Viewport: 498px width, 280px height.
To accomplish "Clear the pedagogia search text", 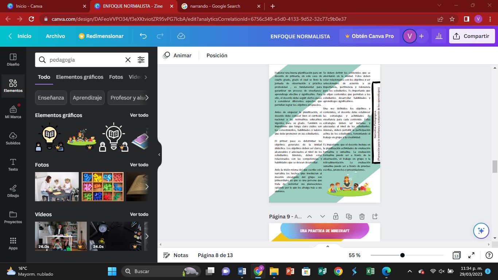I will point(128,60).
